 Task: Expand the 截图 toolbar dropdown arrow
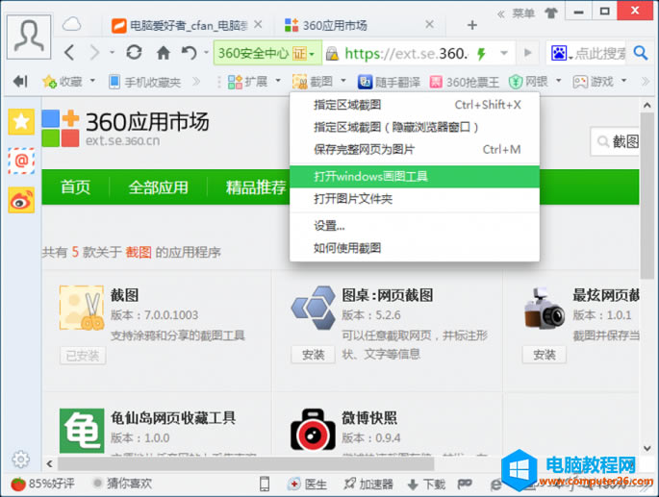point(342,82)
